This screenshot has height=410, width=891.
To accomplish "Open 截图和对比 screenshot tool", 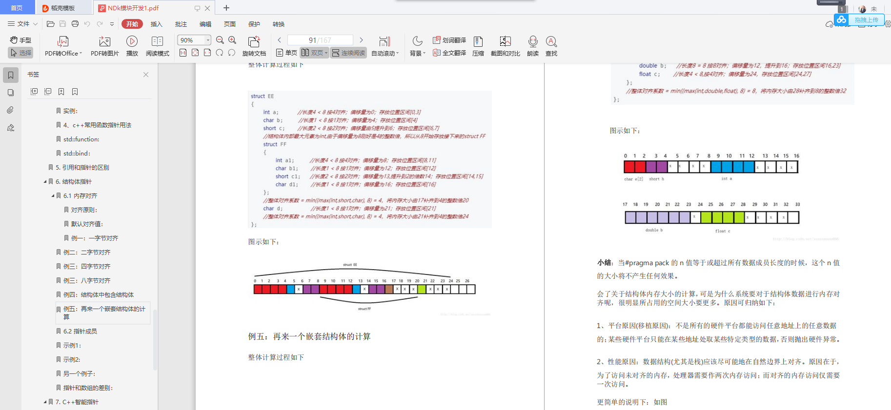I will tap(506, 46).
